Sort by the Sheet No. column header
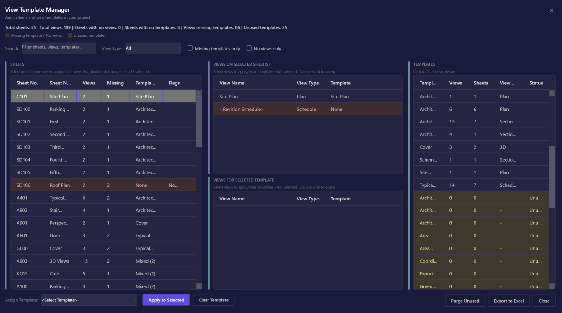This screenshot has height=313, width=562. click(27, 83)
